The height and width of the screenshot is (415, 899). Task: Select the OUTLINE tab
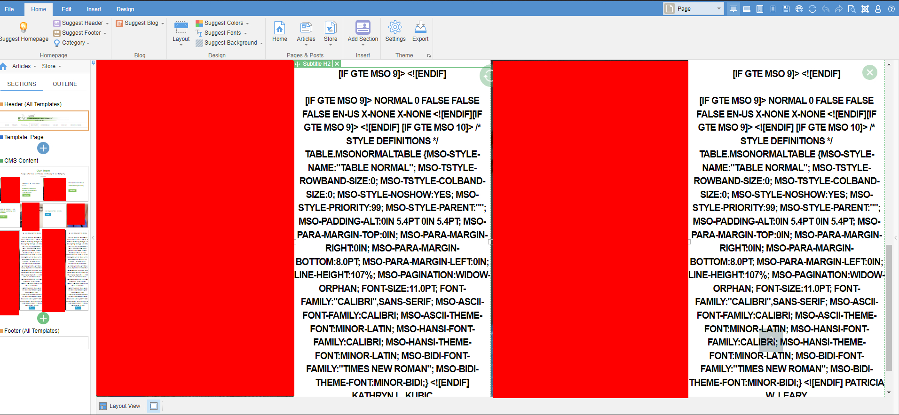65,84
